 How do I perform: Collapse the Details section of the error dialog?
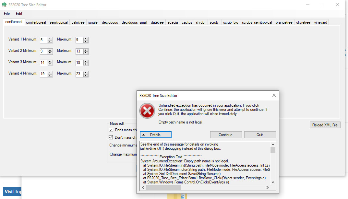155,135
